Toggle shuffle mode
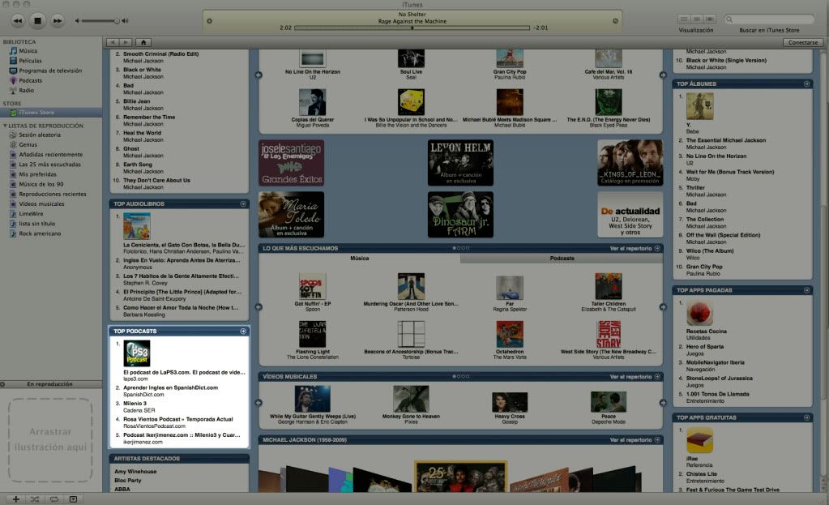Screen dimensions: 829x505 point(35,499)
